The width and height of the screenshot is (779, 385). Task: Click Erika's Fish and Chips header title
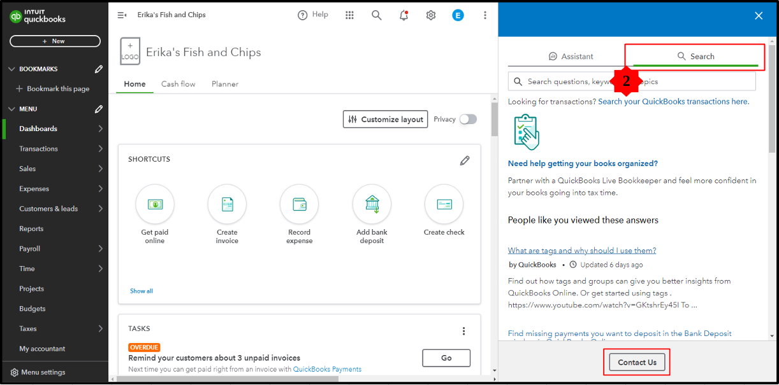click(171, 15)
